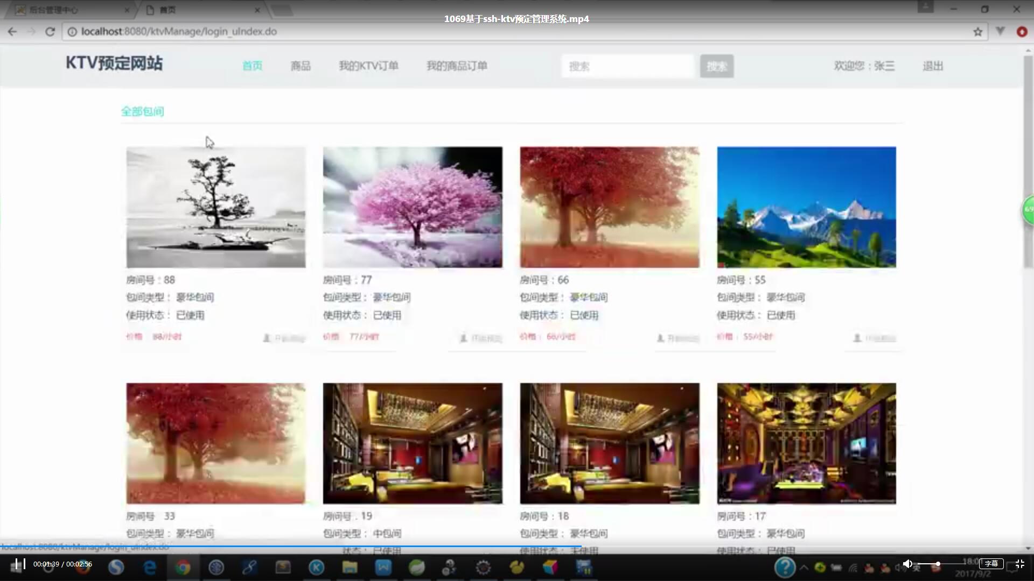1034x581 pixels.
Task: Click the browser forward arrow
Action: pyautogui.click(x=31, y=32)
